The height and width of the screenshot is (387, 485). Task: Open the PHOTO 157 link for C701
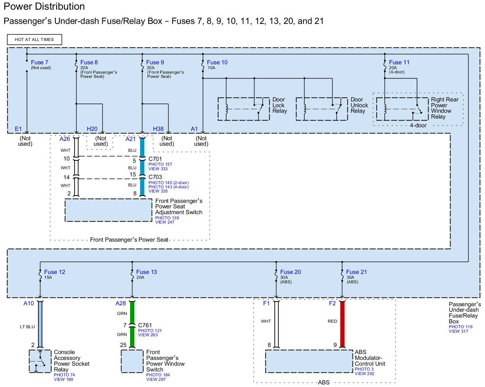coord(160,164)
